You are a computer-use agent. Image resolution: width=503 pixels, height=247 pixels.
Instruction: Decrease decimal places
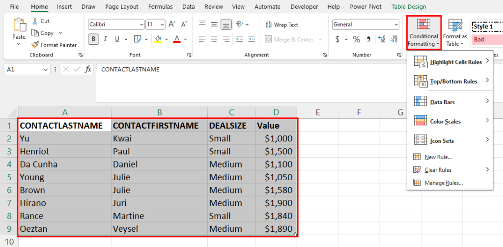(394, 39)
